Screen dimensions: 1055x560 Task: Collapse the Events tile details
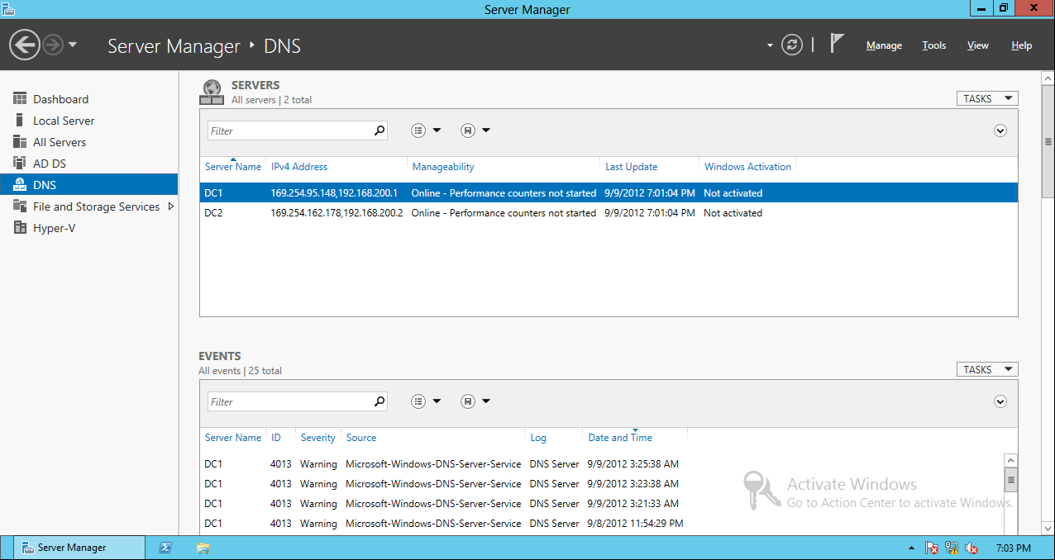[x=1000, y=401]
